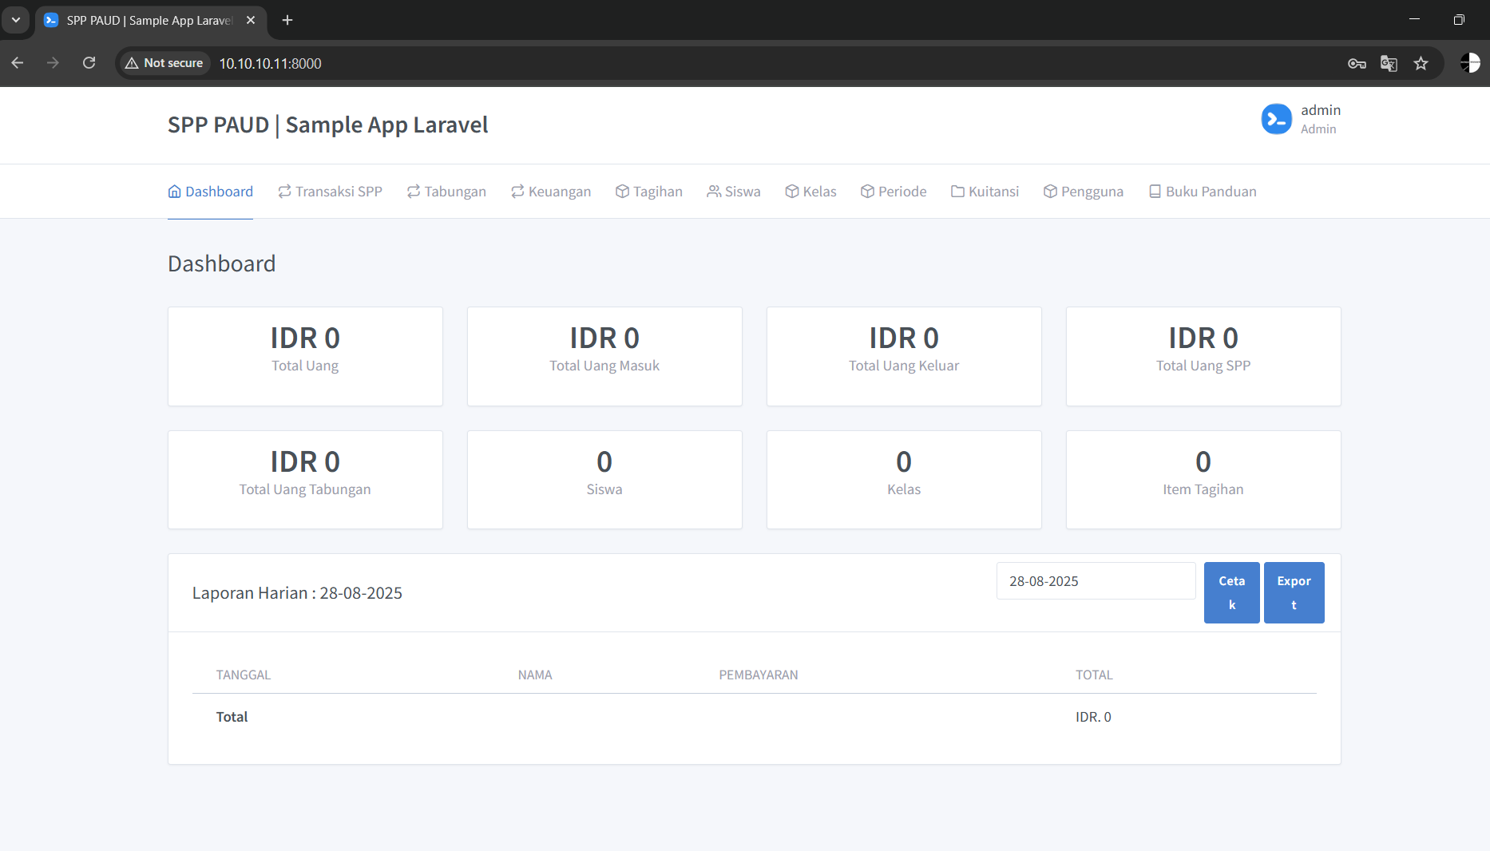Image resolution: width=1490 pixels, height=851 pixels.
Task: Open the Buku Panduan book icon
Action: pos(1154,191)
